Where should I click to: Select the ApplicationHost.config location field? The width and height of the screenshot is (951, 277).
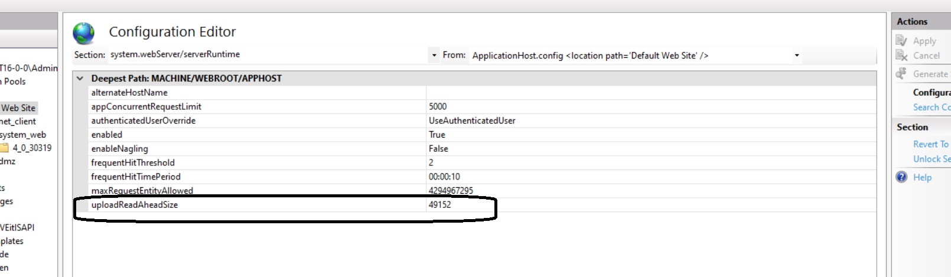[x=631, y=55]
